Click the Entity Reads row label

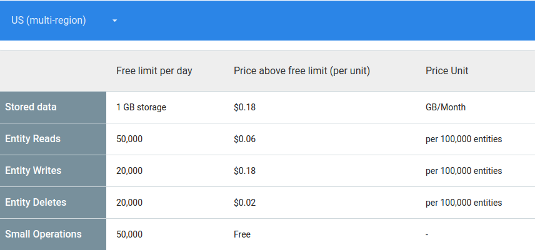pyautogui.click(x=33, y=139)
